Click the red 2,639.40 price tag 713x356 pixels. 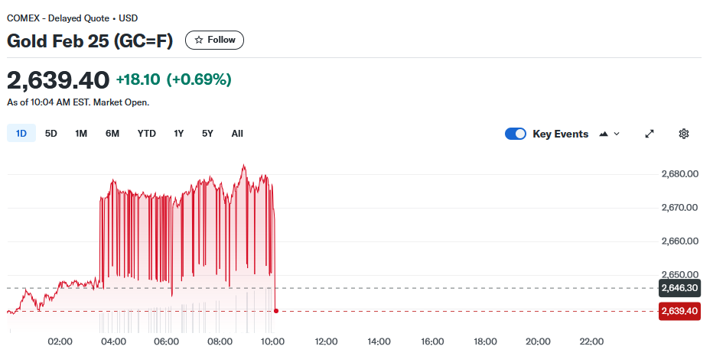[679, 311]
